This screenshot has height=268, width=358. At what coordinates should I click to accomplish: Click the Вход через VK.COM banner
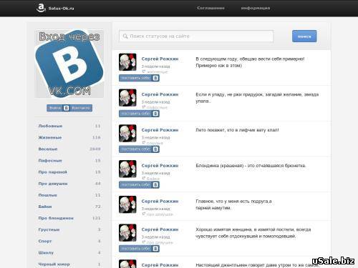pos(69,64)
